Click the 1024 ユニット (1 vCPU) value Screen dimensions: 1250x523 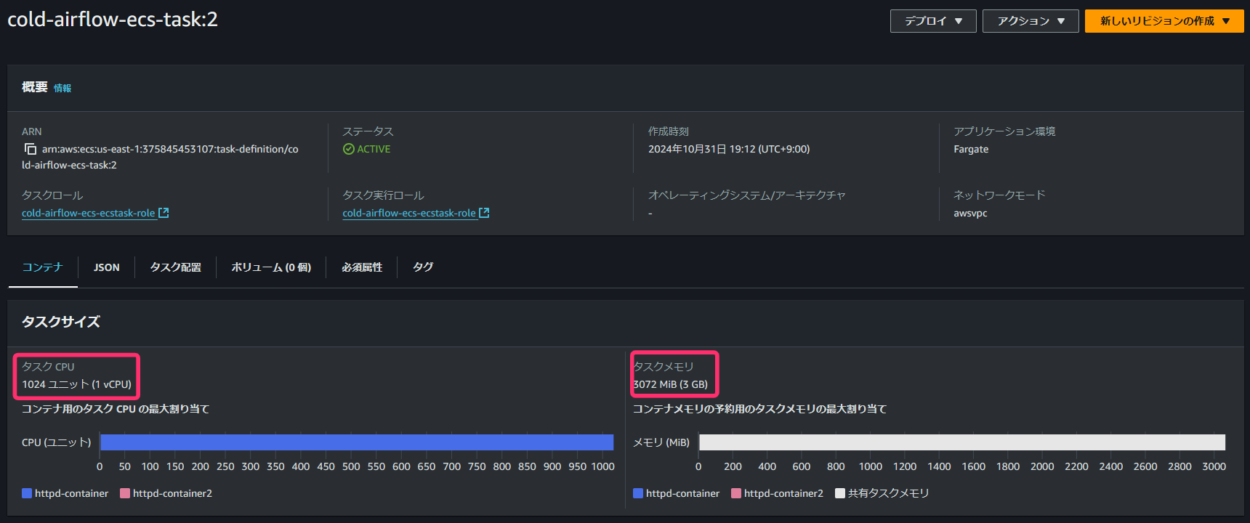pyautogui.click(x=76, y=384)
